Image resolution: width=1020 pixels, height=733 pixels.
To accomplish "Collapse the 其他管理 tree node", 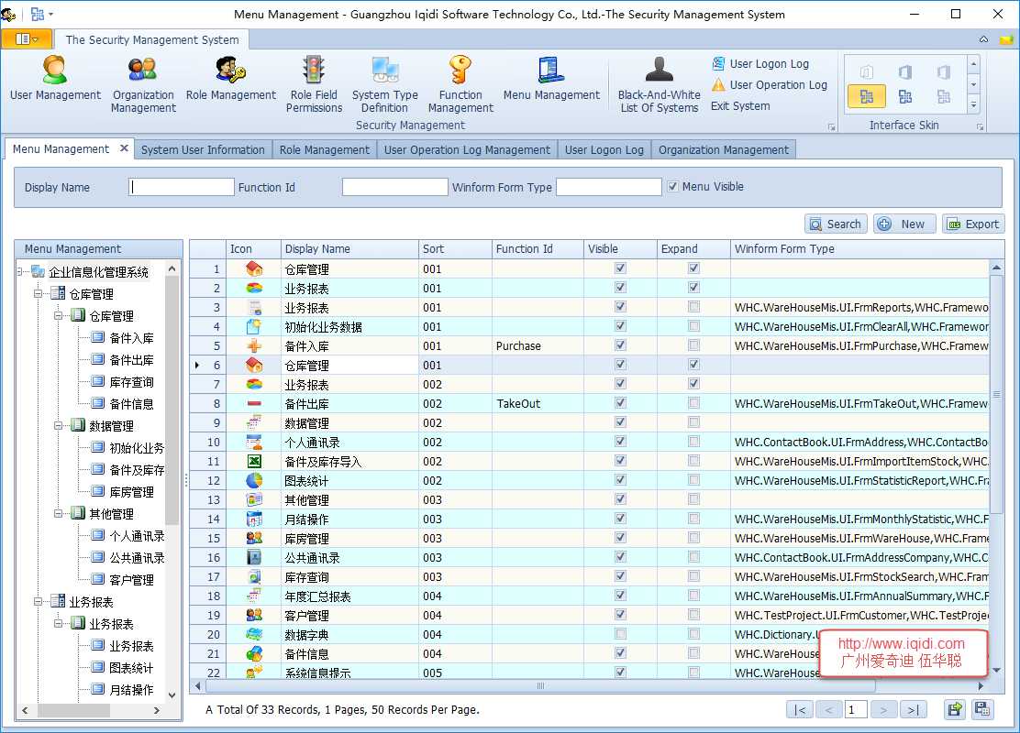I will (x=59, y=513).
